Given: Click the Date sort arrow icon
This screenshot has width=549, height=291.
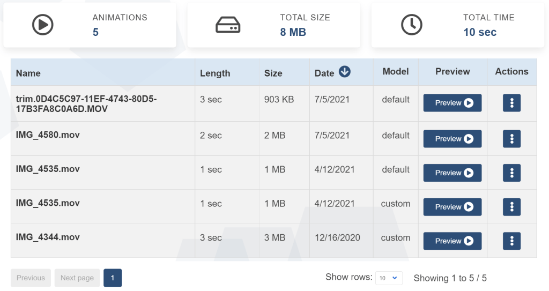Looking at the screenshot, I should click(345, 72).
